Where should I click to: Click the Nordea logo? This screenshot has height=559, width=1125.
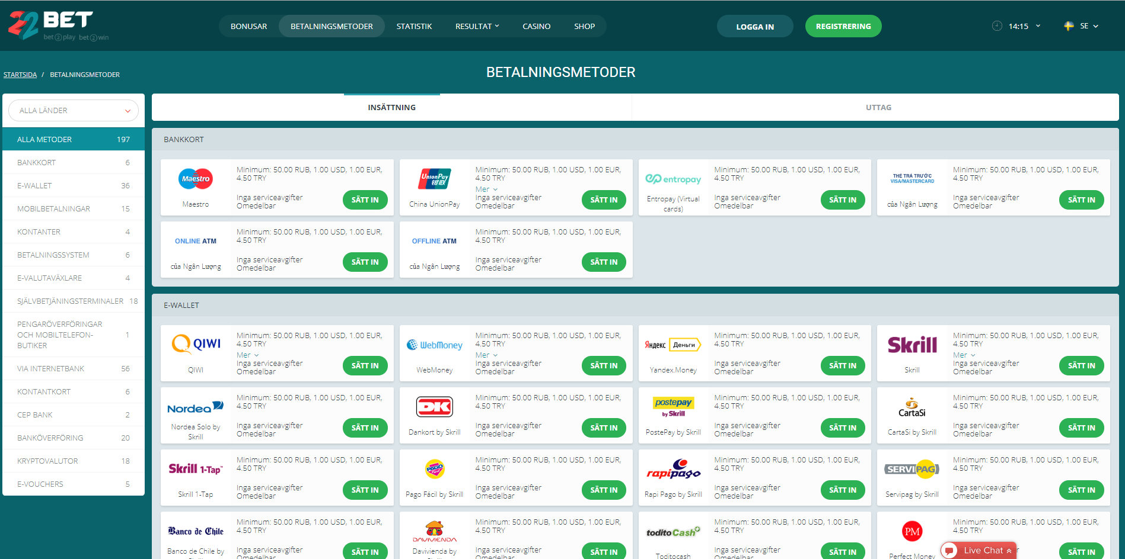(x=196, y=407)
